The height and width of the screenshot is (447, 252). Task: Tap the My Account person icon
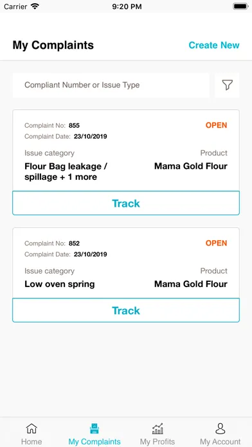click(x=220, y=428)
